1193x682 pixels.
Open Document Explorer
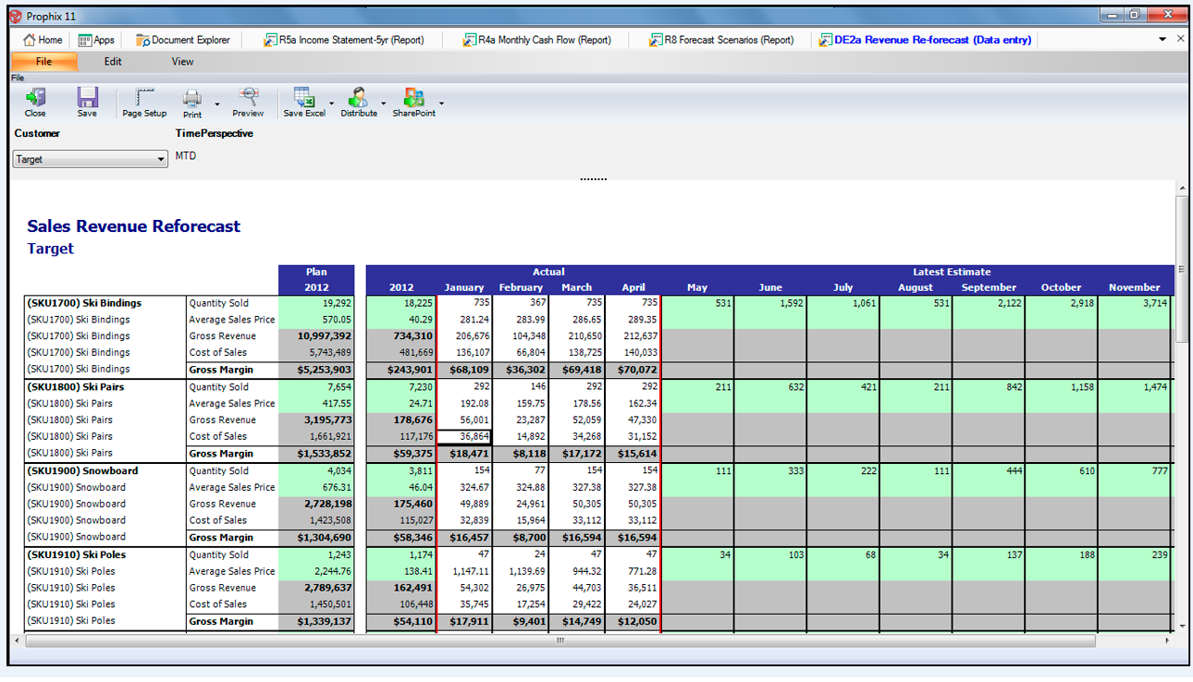183,39
